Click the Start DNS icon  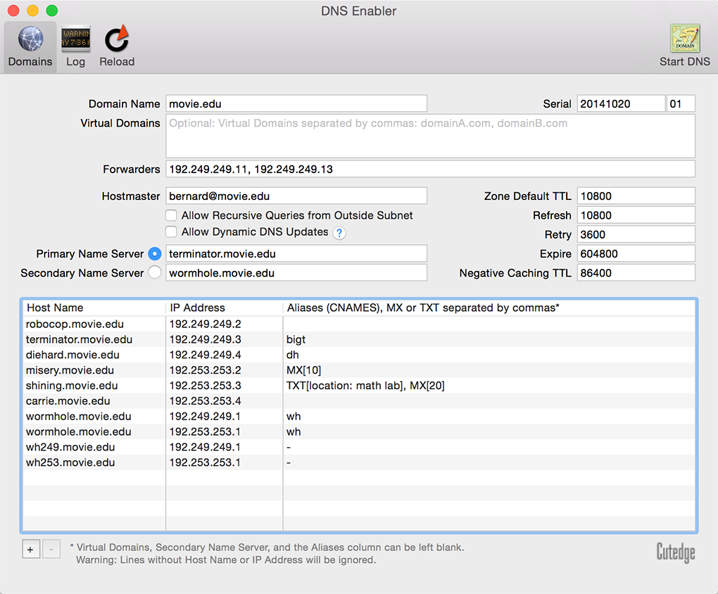pyautogui.click(x=684, y=39)
